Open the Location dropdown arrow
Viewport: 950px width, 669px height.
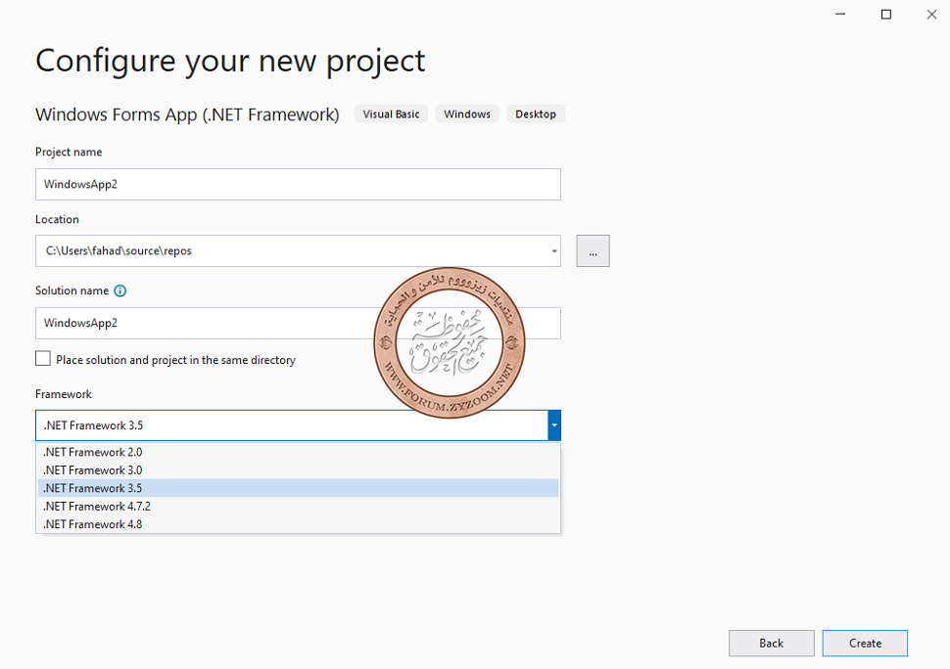click(553, 251)
